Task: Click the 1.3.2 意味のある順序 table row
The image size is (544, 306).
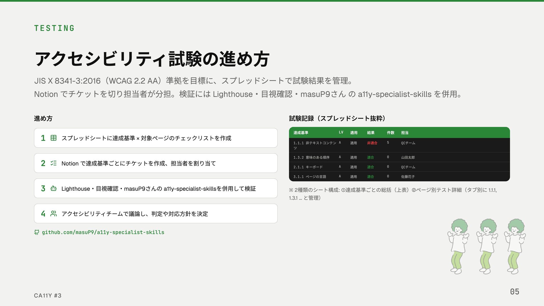Action: pyautogui.click(x=311, y=157)
